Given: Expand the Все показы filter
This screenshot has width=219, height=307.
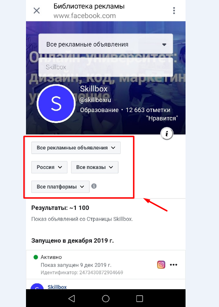Looking at the screenshot, I should pos(95,167).
